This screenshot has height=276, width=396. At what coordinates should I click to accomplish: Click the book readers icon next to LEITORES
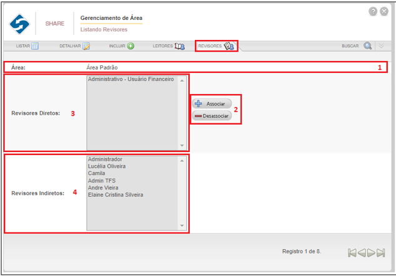pos(180,46)
